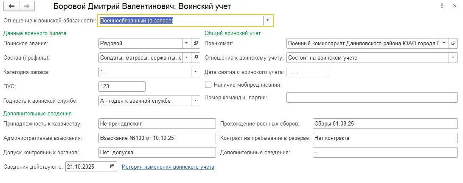Screen dimensions: 463x183
Task: Expand the Отношение к воинской обязанности dropdown
Action: pos(267,20)
